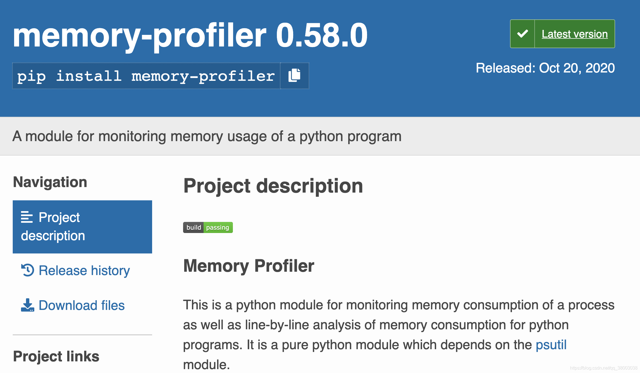Toggle the Project description navigation highlight
The width and height of the screenshot is (640, 373).
coord(82,226)
